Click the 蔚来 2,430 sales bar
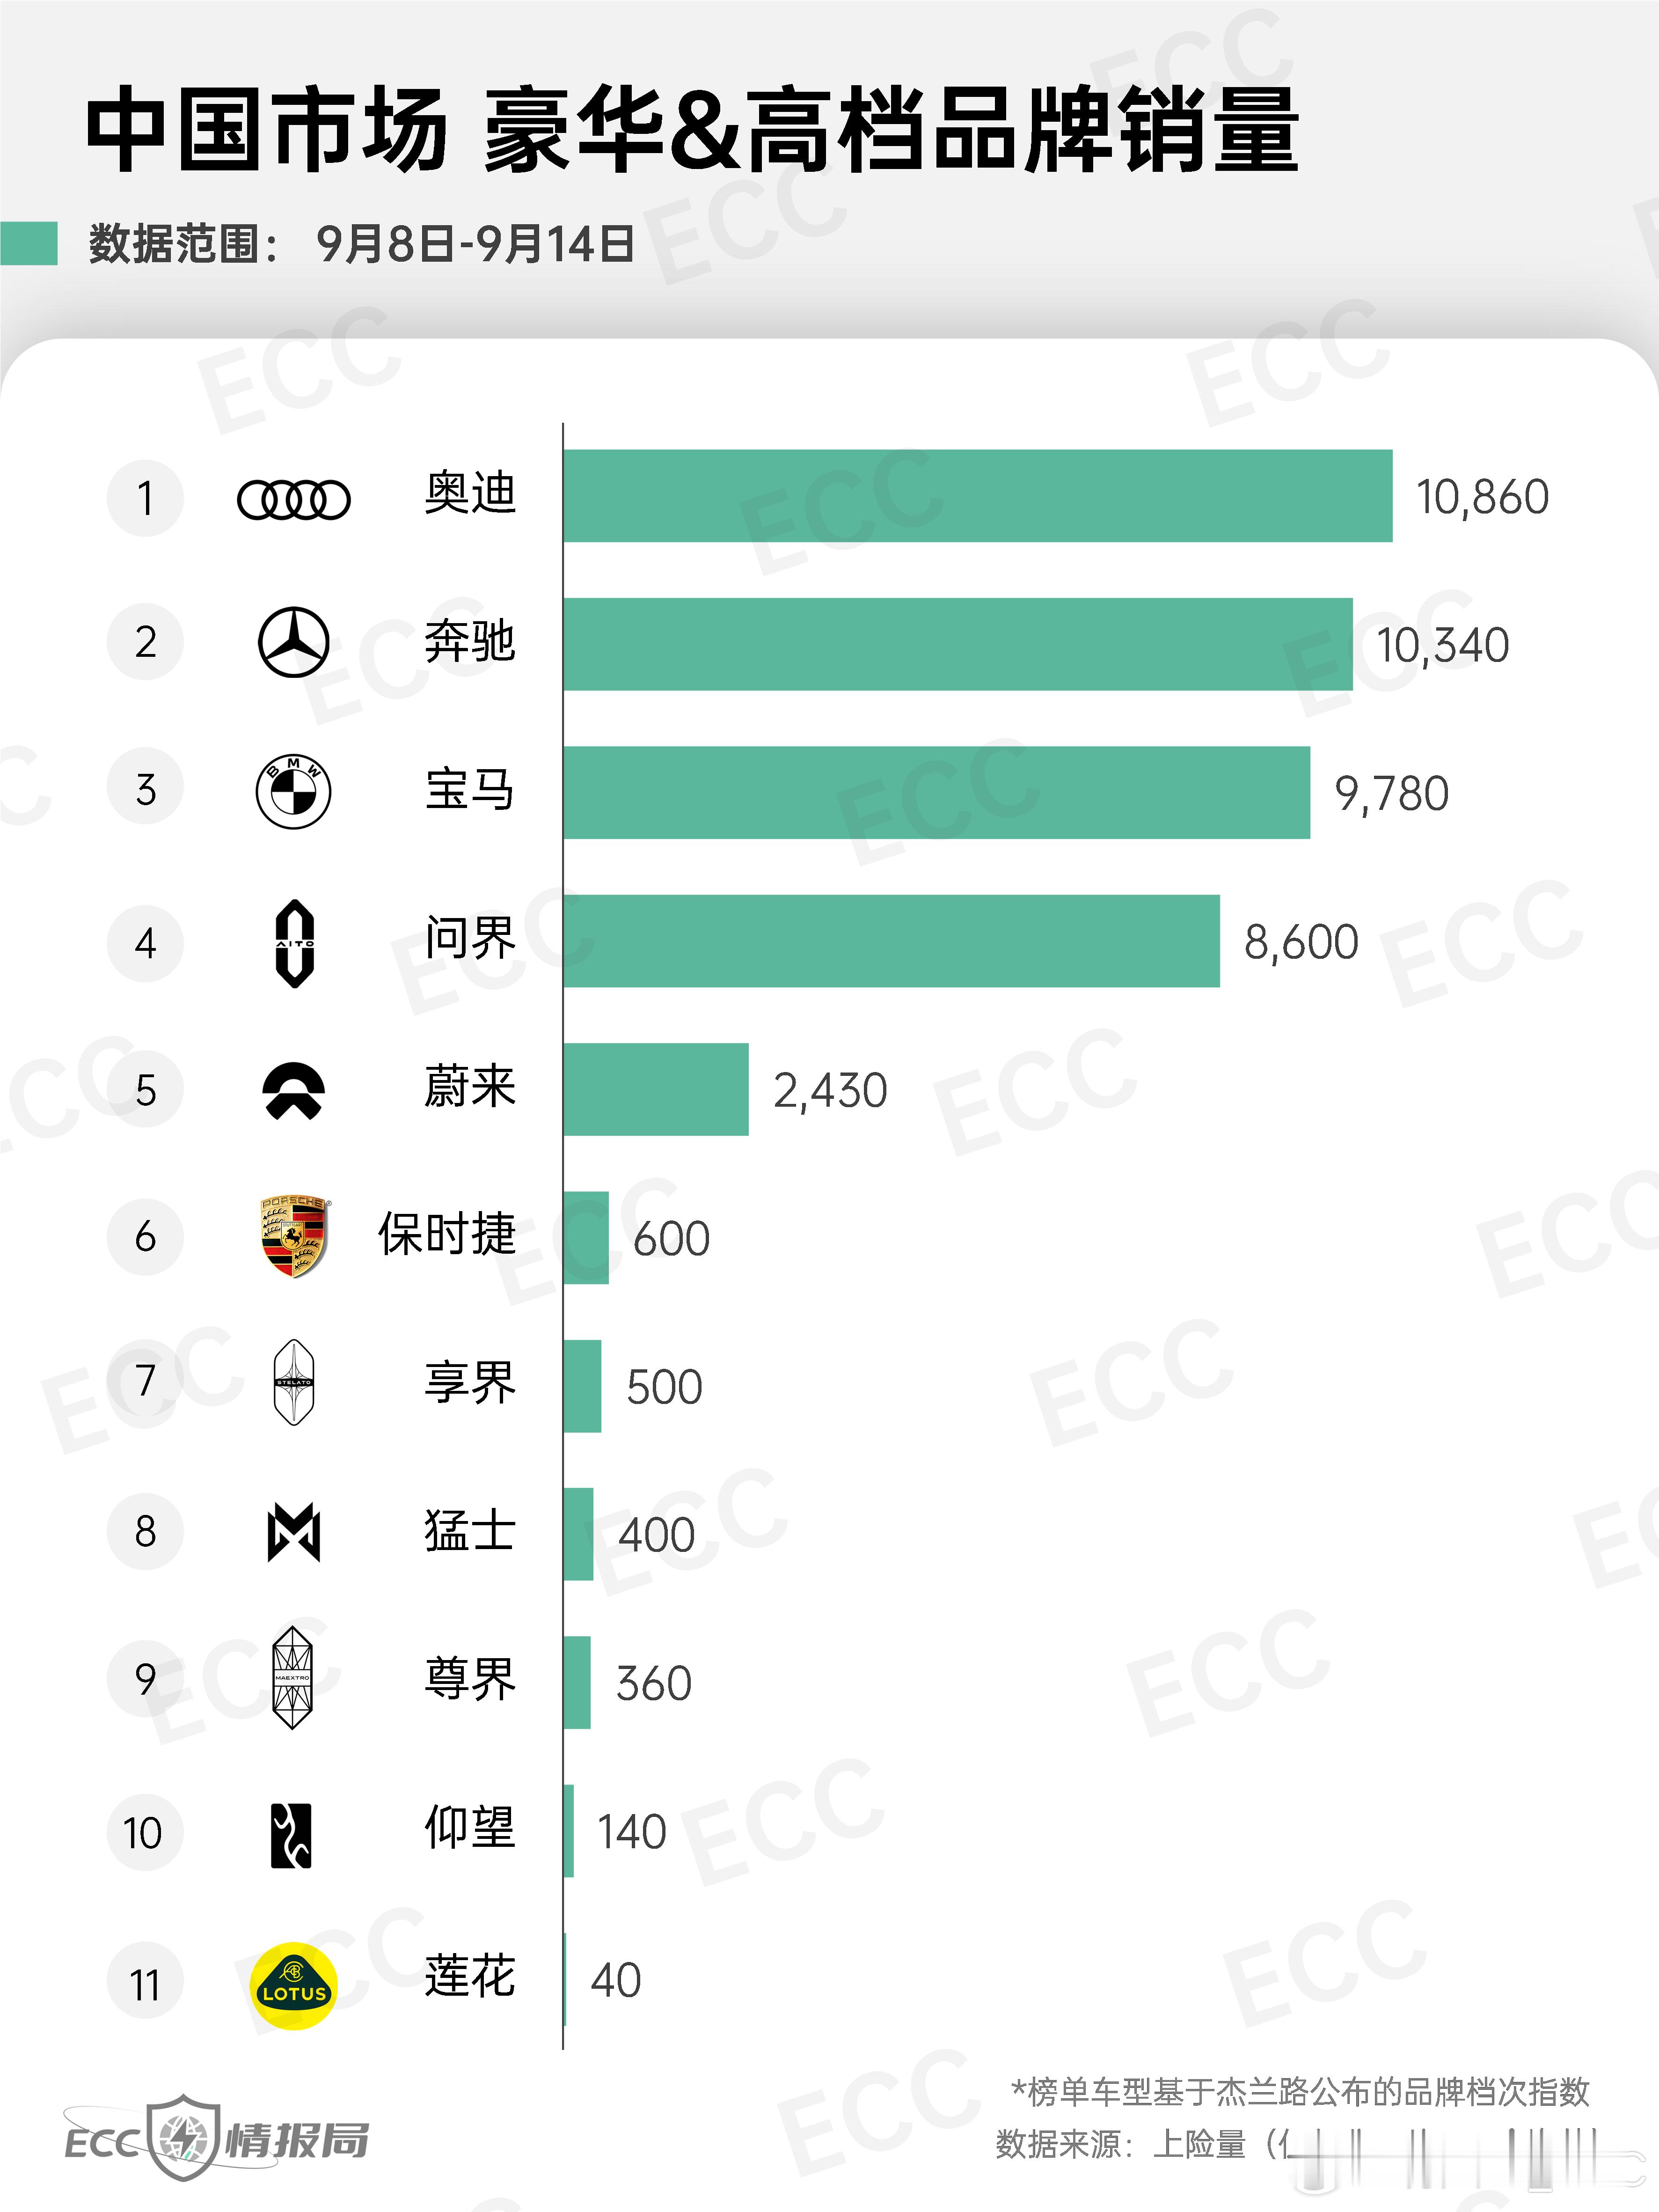The height and width of the screenshot is (2212, 1659). [x=656, y=1089]
